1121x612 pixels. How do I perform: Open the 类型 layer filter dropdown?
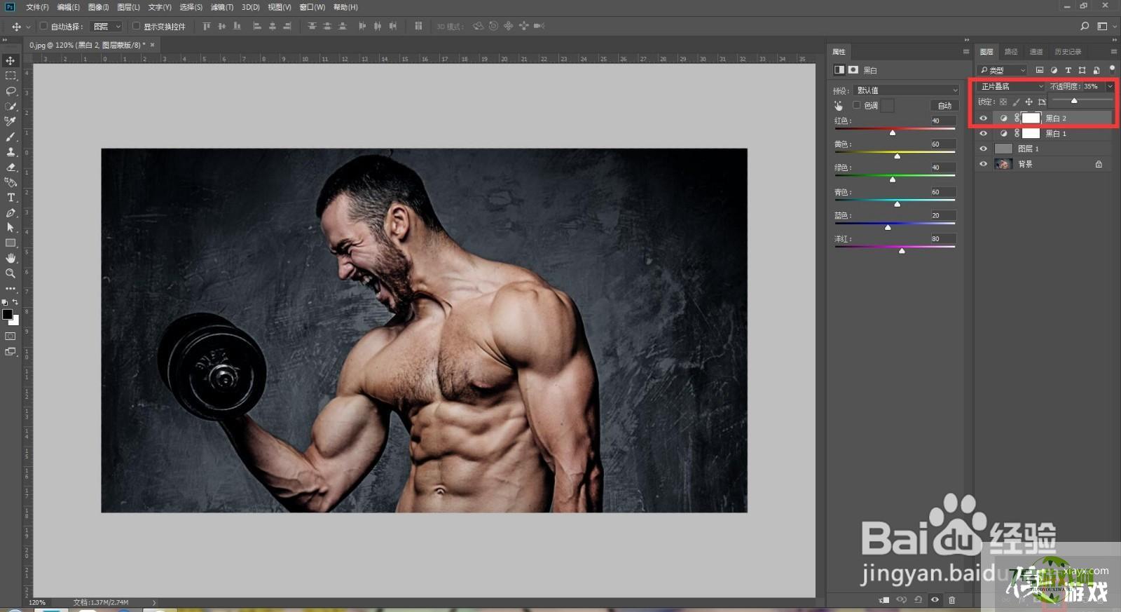coord(1003,70)
